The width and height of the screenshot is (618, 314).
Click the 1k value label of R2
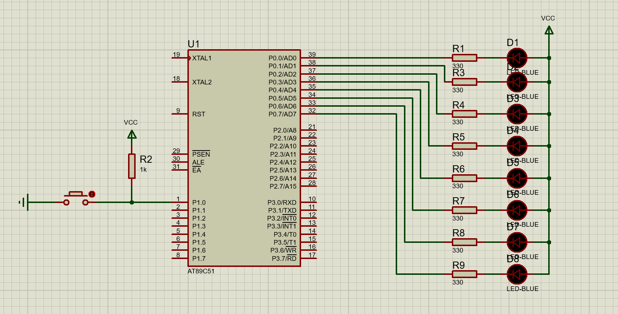(143, 170)
